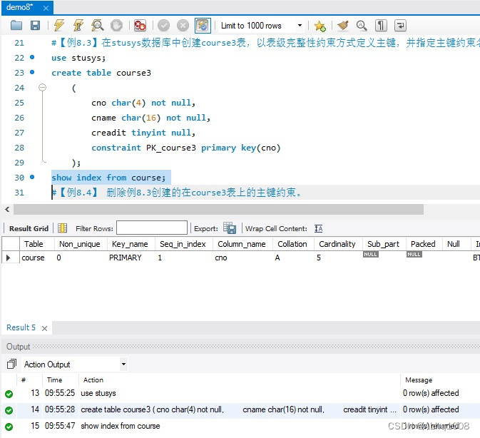Click the editor horizontal scrollbar thumb
Image resolution: width=480 pixels, height=438 pixels.
218,209
